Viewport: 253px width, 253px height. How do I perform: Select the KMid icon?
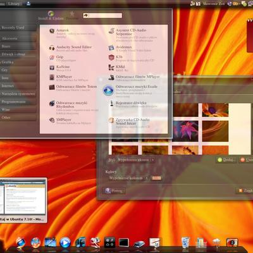[x=111, y=68]
